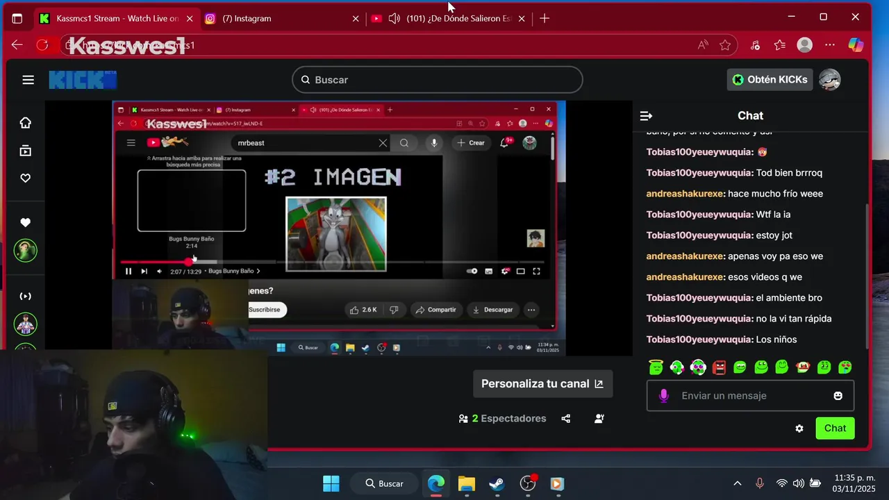Click username in 'Tod bien brrroq' message
Screen dimensions: 889x500
(699, 173)
